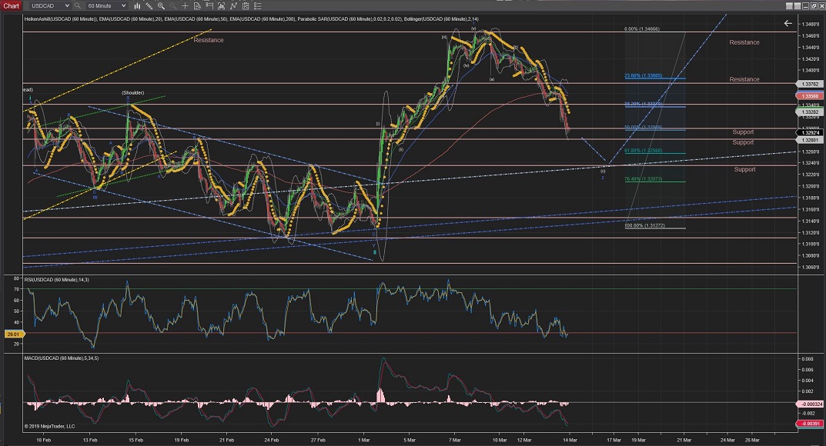This screenshot has width=826, height=446.
Task: Select the HeikenAshi8 indicator label text
Action: point(60,19)
